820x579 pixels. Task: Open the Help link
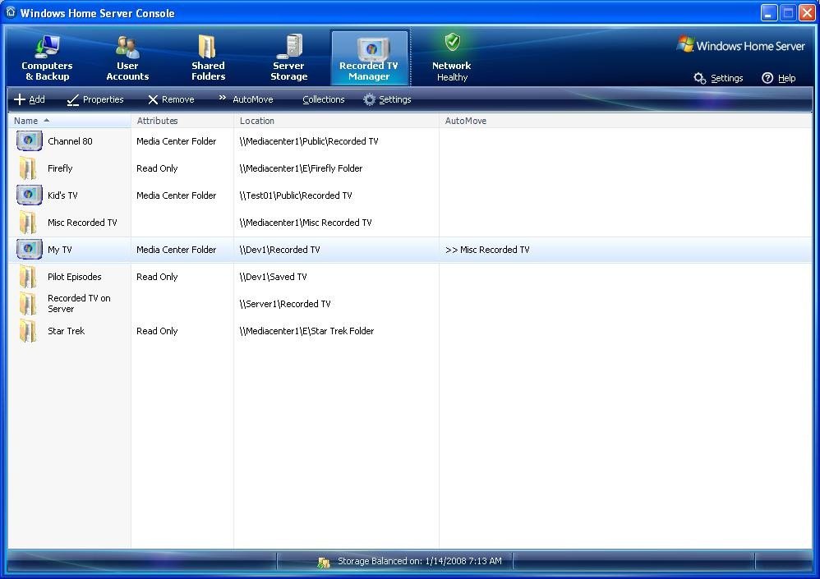(786, 78)
